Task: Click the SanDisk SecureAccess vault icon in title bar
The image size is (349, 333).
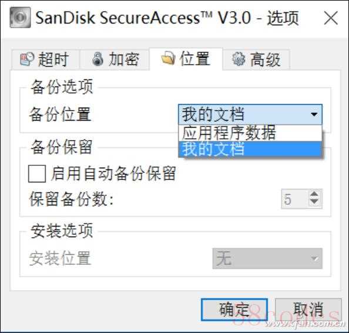Action: pos(20,18)
